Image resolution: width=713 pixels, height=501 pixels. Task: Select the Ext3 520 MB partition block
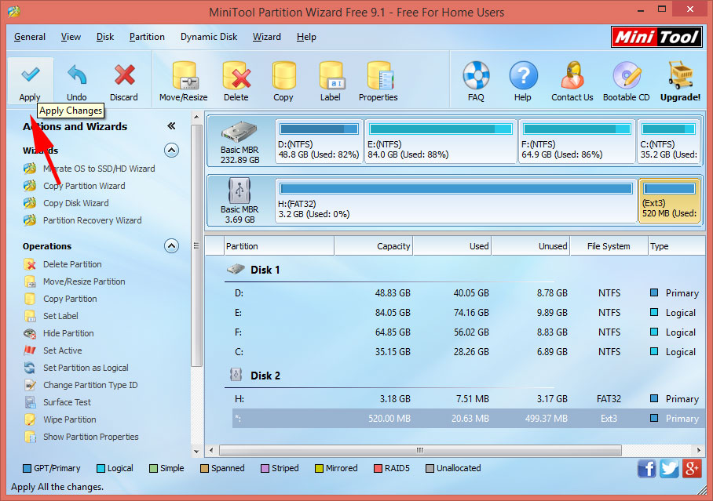(x=669, y=201)
